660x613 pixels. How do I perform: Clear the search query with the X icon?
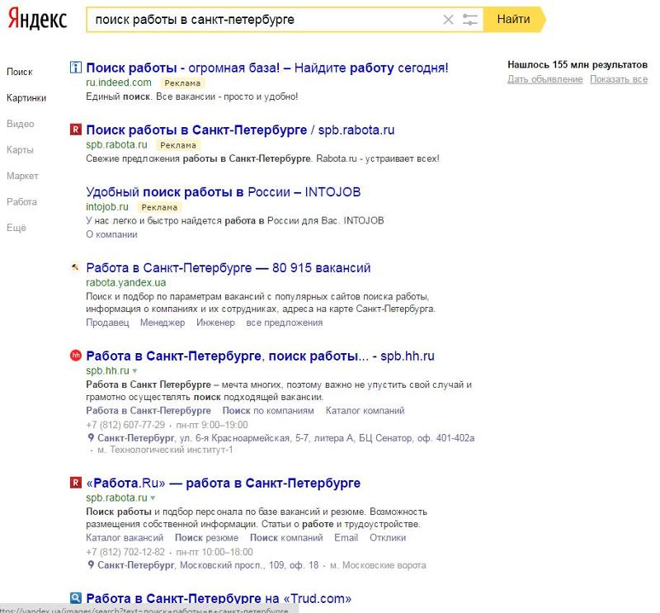pos(448,19)
